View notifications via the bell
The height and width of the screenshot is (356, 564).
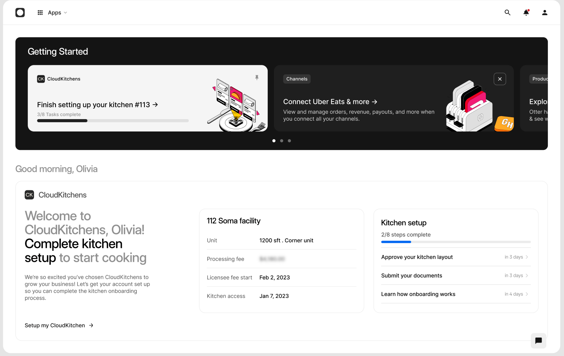pyautogui.click(x=526, y=12)
